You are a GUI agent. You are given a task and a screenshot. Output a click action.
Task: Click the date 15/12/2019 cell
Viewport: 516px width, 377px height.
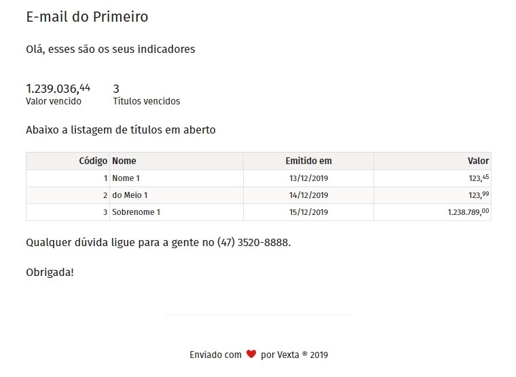point(308,212)
